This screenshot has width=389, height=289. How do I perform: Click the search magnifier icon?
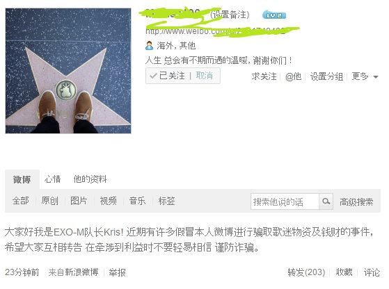tap(326, 201)
